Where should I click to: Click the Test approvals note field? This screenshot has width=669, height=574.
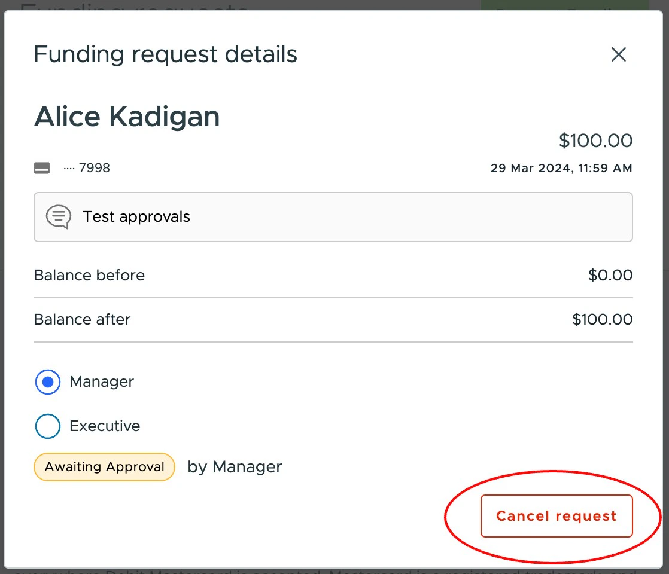point(333,216)
